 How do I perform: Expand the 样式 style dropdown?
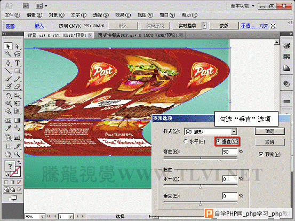234,131
